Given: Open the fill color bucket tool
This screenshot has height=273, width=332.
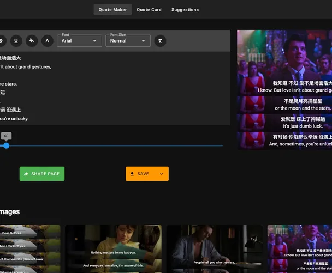Looking at the screenshot, I should coord(32,40).
